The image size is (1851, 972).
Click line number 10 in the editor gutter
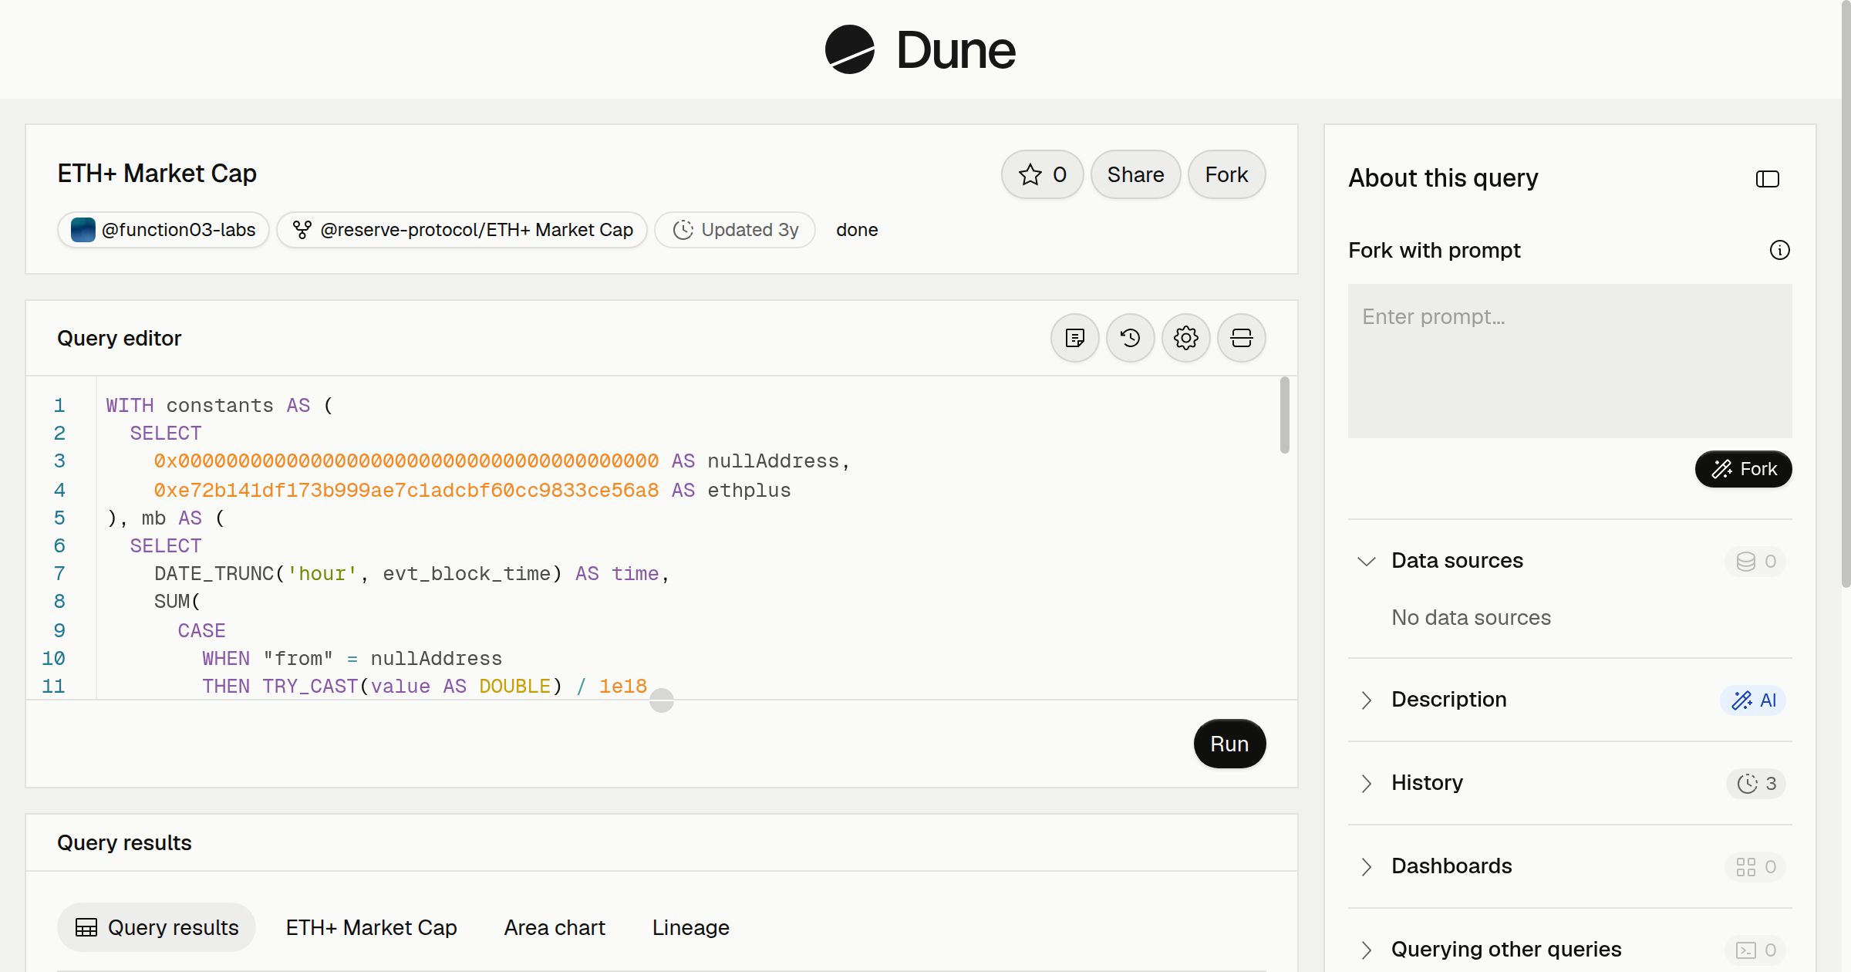pyautogui.click(x=53, y=659)
